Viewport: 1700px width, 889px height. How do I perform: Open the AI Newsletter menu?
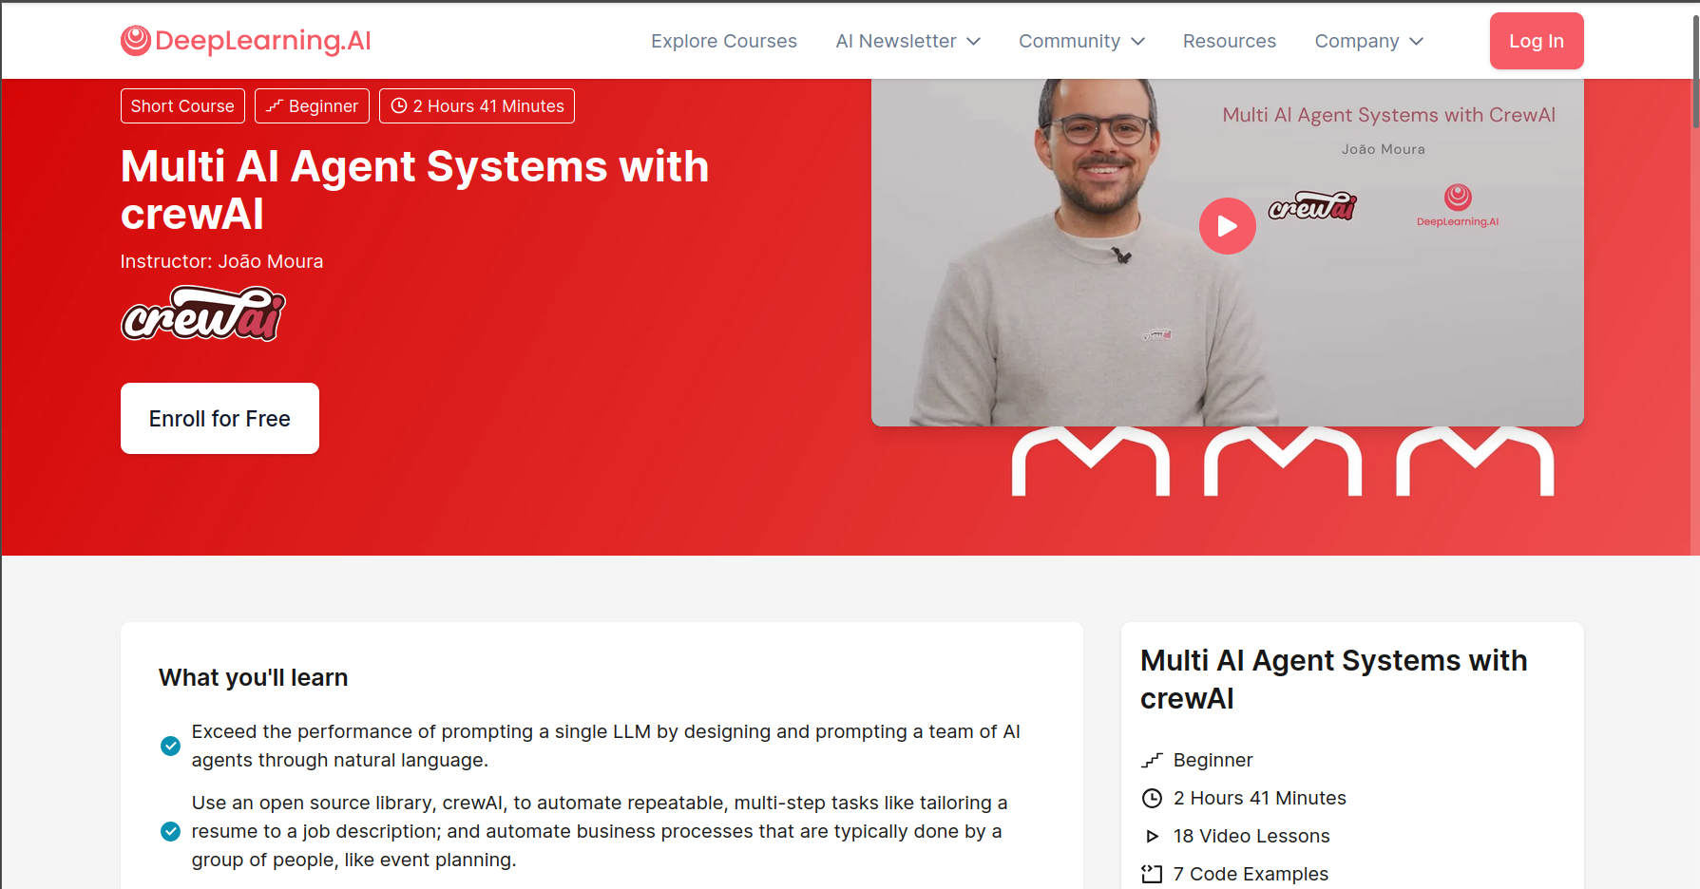pos(907,41)
